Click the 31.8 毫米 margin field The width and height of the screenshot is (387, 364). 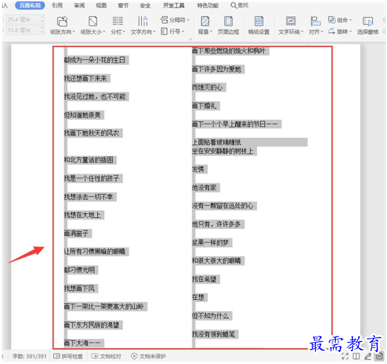[x=22, y=30]
